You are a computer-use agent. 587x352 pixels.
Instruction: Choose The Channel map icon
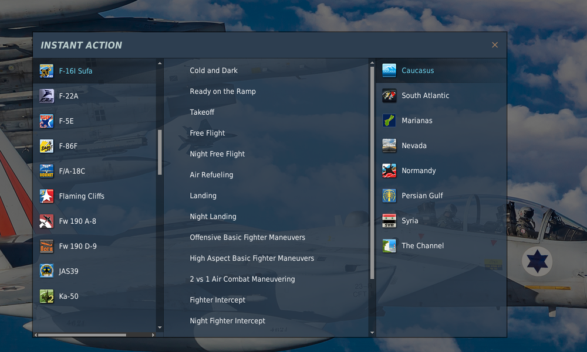click(389, 246)
